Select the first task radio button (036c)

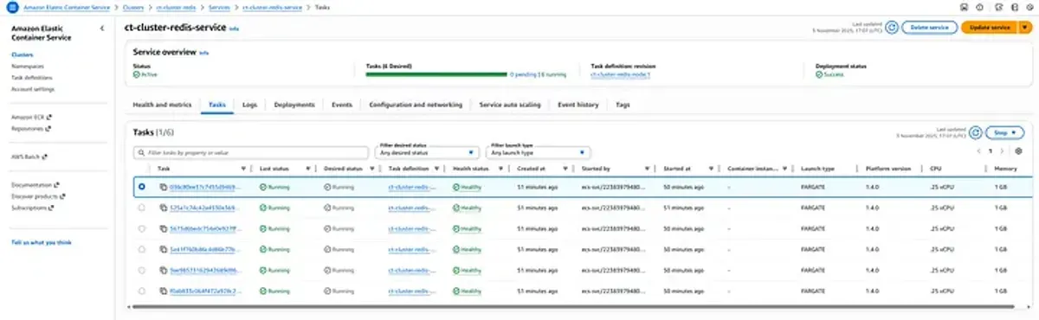(x=141, y=186)
